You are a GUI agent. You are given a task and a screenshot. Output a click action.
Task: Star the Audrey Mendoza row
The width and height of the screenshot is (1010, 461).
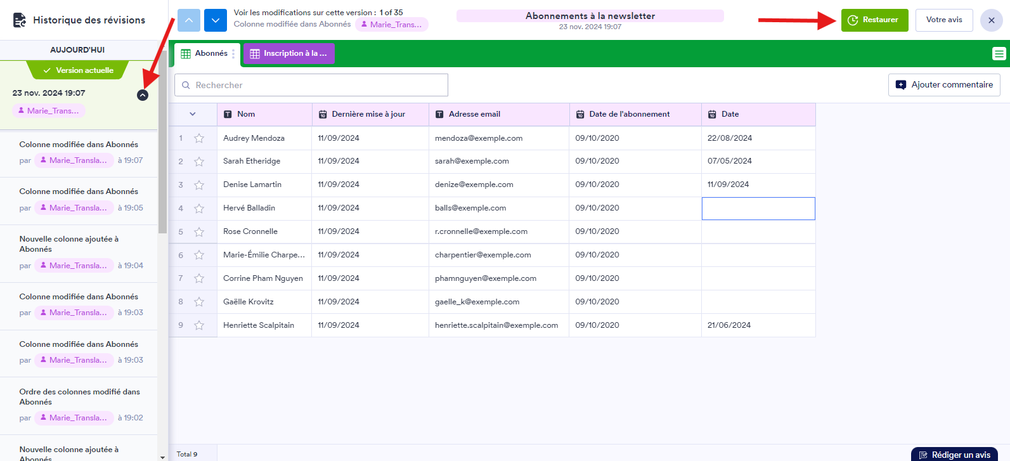point(199,138)
